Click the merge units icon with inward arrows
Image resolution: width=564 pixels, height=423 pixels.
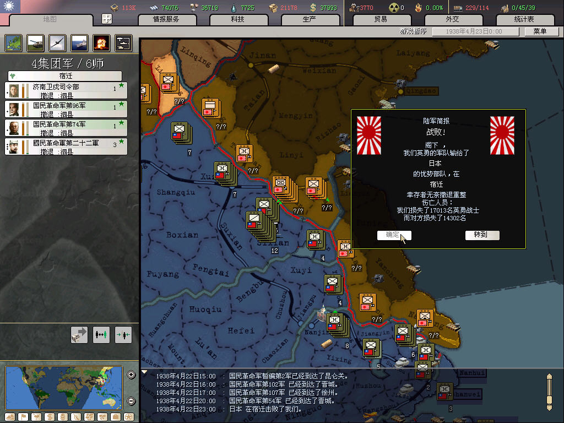click(123, 335)
